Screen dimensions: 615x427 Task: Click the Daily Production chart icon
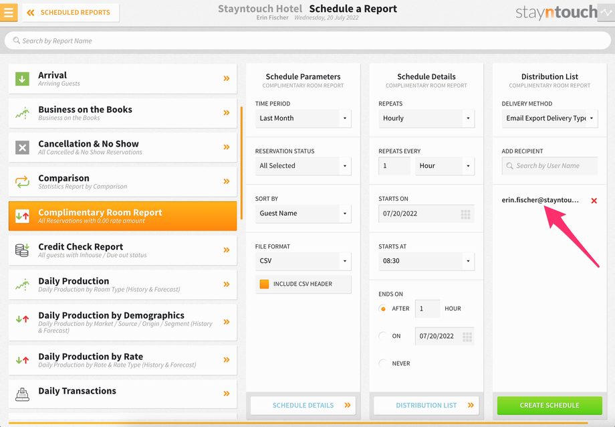(22, 284)
